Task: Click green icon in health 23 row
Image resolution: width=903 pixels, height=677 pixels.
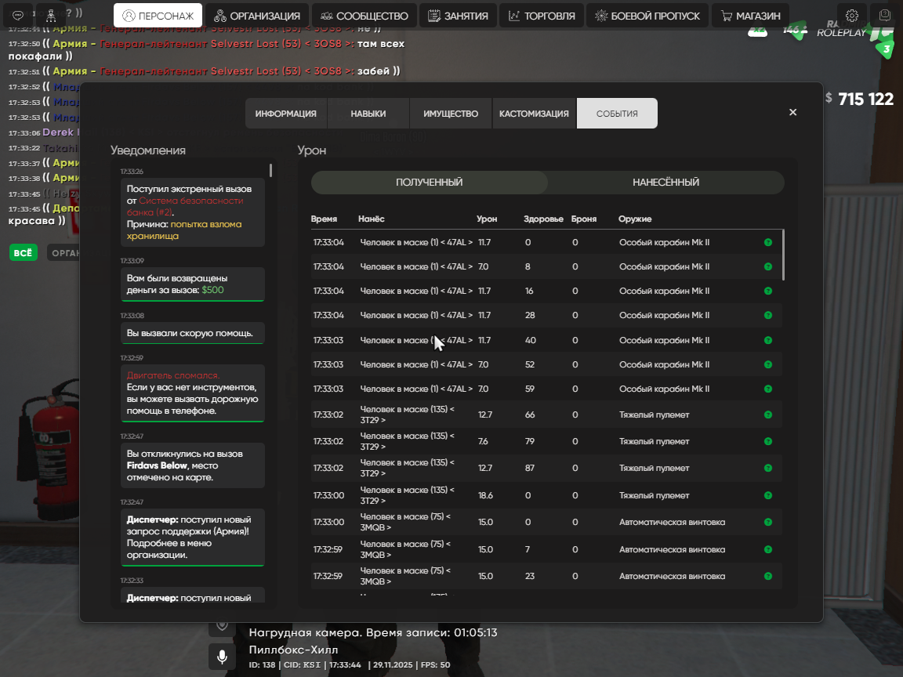Action: click(x=768, y=576)
